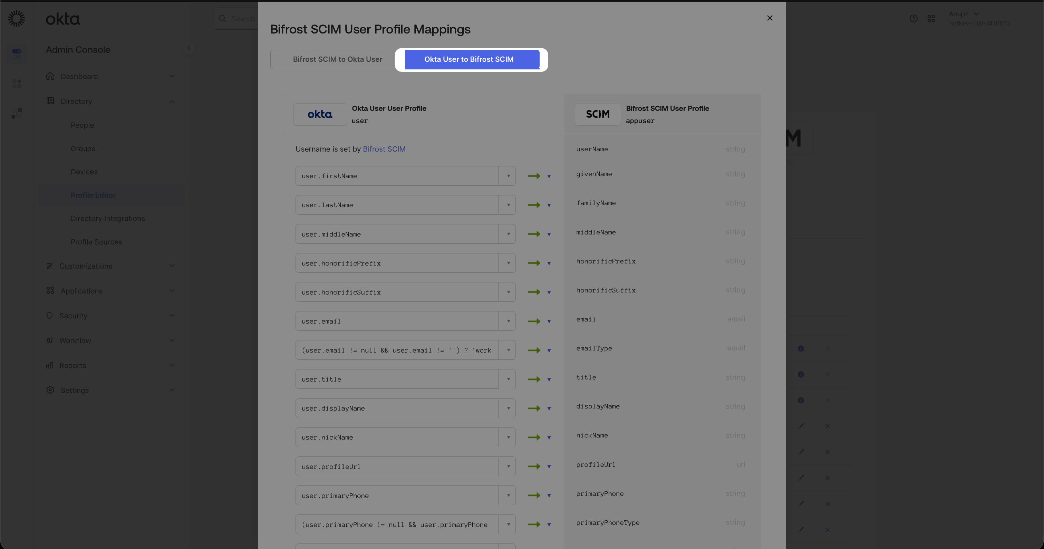Click the green mapping arrow for familyName
The image size is (1044, 549).
pos(534,205)
